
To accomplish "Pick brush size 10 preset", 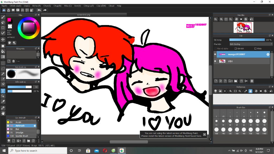I will tap(264, 113).
